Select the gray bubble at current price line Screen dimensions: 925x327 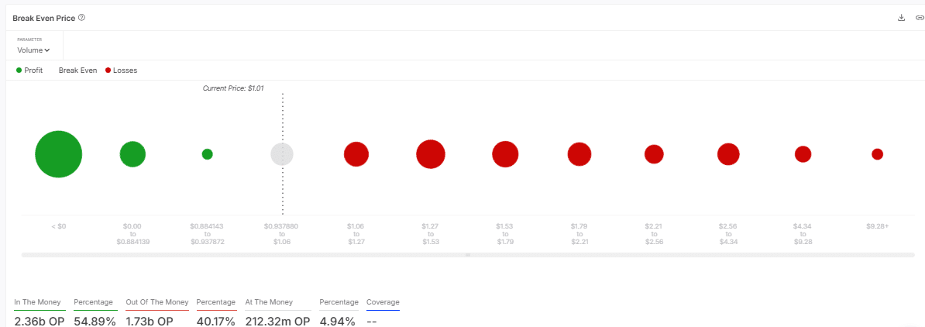282,154
